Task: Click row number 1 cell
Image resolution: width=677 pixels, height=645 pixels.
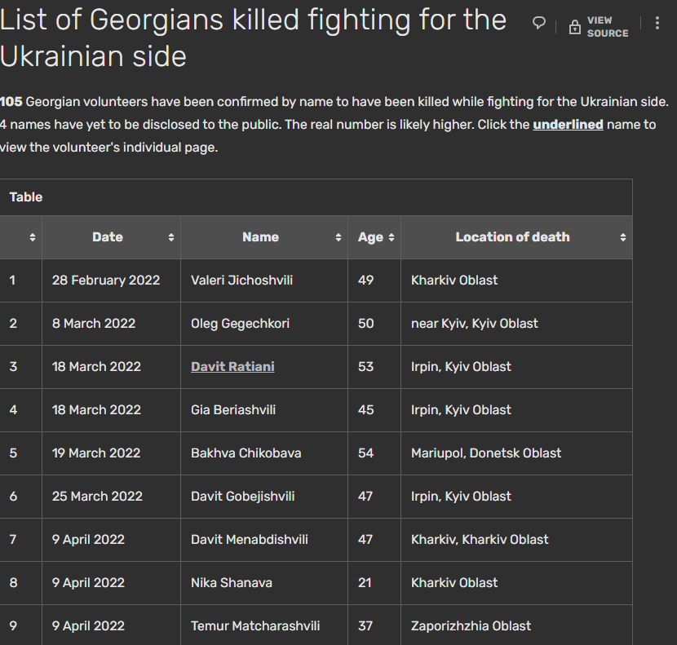Action: click(20, 281)
